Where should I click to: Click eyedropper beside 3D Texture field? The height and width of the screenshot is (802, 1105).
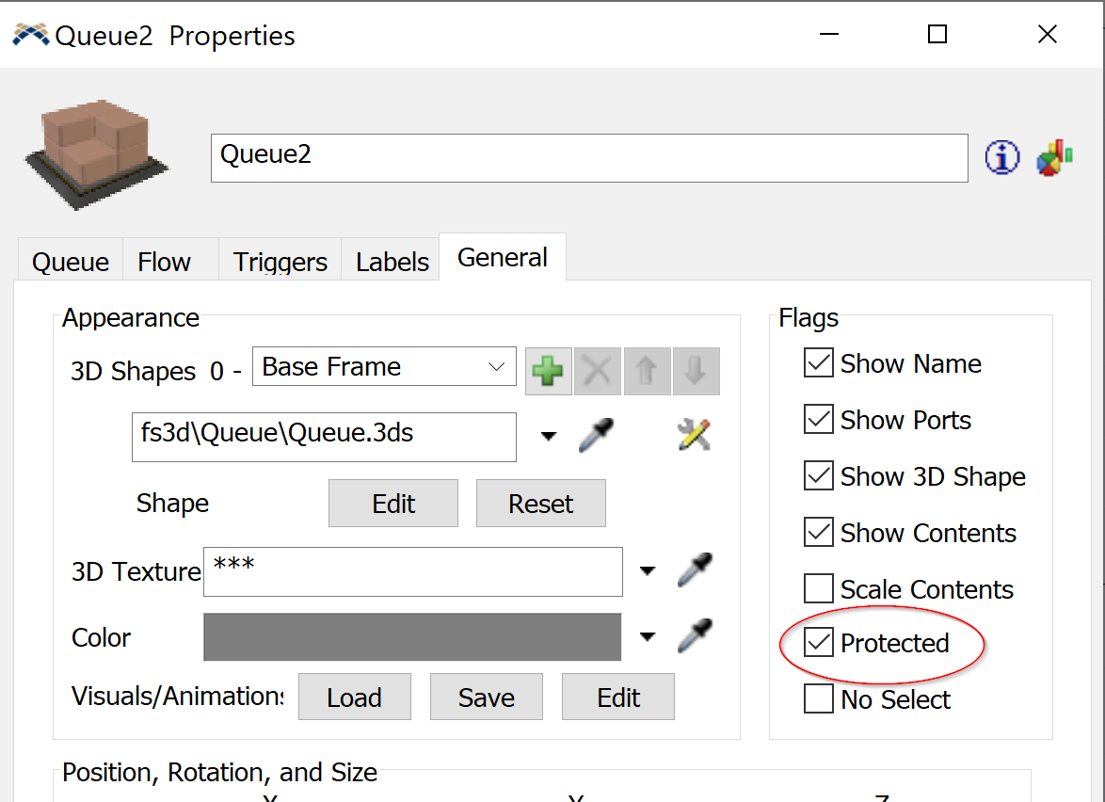(x=695, y=570)
